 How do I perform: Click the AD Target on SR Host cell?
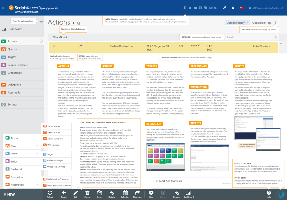tap(158, 48)
